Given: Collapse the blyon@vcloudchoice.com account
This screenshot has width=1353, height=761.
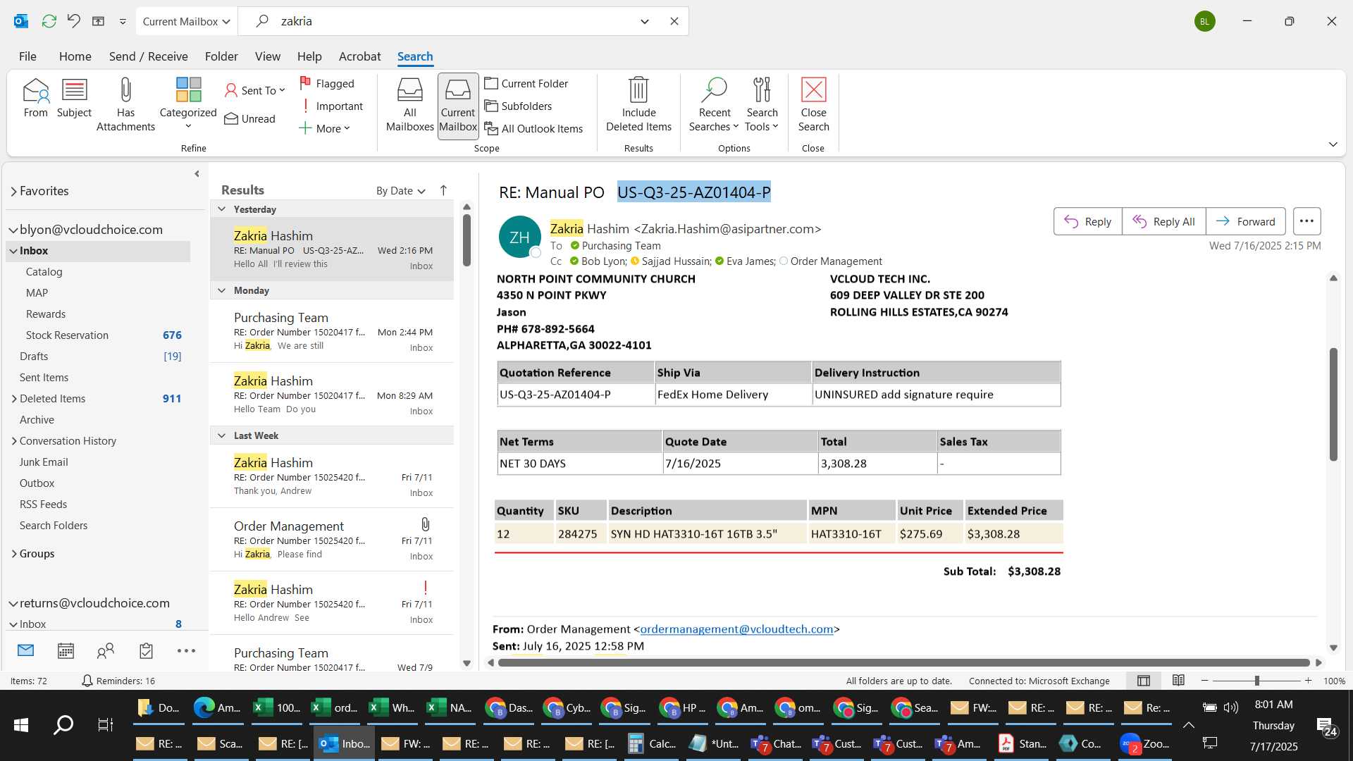Looking at the screenshot, I should pyautogui.click(x=13, y=230).
